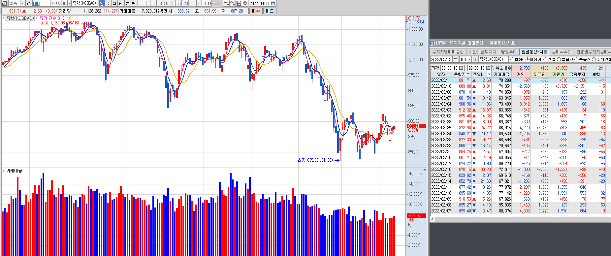Click the speaker sound icon in chart toolbar
The width and height of the screenshot is (611, 256).
click(64, 3)
